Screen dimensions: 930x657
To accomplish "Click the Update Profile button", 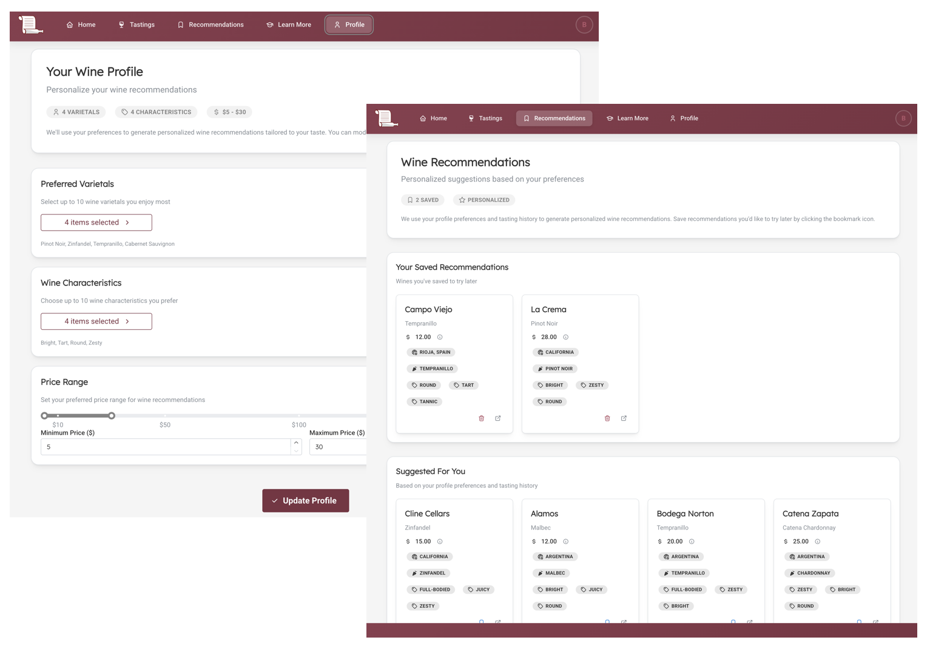I will coord(306,501).
